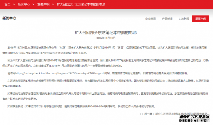Image resolution: width=213 pixels, height=125 pixels.
Task: Click paragraph starting 如何联系我们
Action: point(81,106)
